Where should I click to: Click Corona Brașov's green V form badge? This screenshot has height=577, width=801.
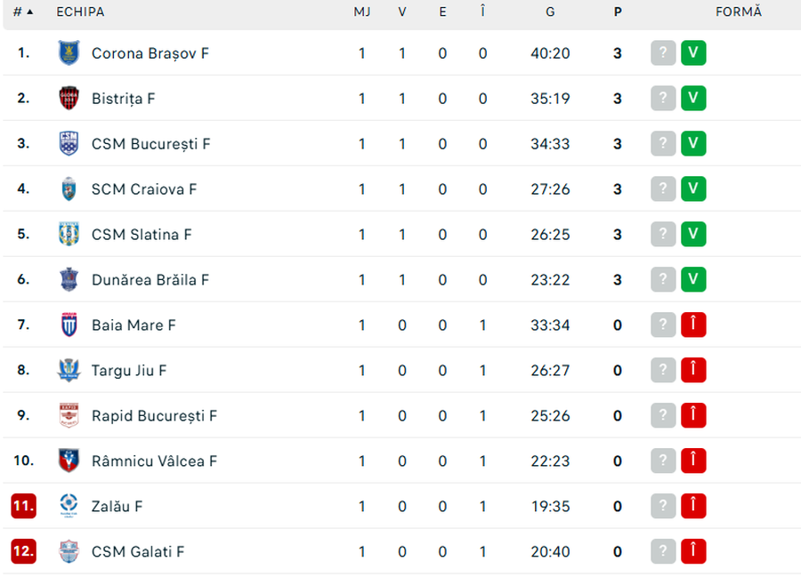(x=693, y=53)
